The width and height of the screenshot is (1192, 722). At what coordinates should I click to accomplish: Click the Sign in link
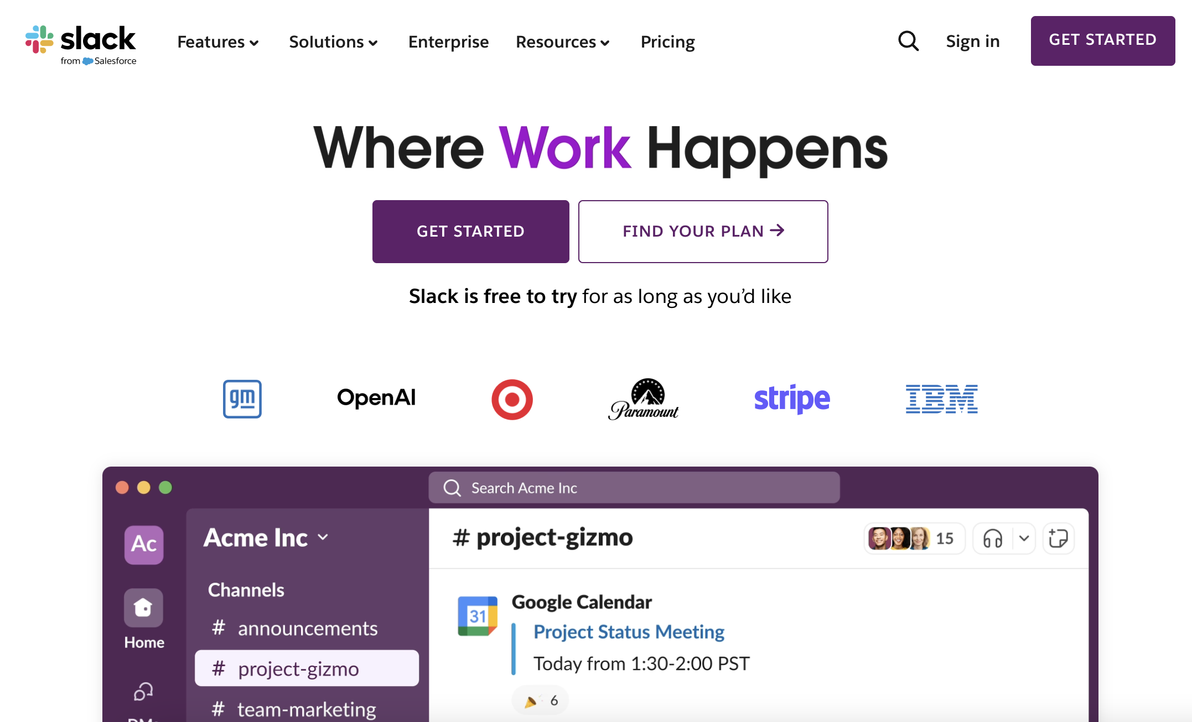[972, 41]
